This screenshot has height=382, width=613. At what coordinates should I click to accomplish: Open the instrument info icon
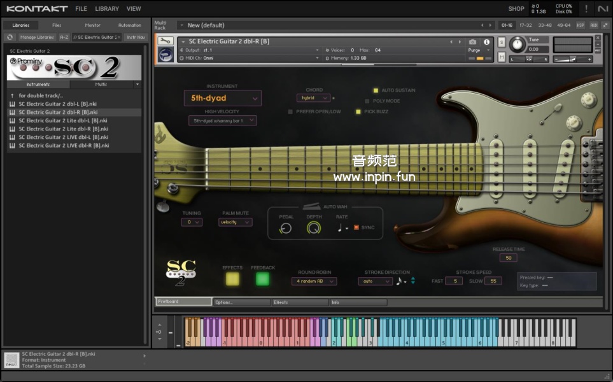coord(487,42)
